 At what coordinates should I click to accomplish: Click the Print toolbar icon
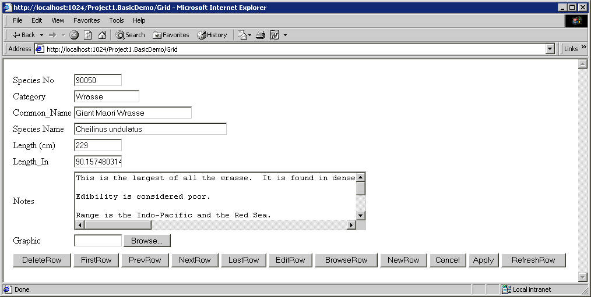[261, 35]
